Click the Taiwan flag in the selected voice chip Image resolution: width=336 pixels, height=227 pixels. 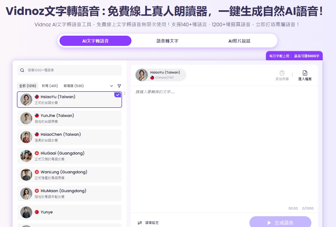click(x=152, y=78)
